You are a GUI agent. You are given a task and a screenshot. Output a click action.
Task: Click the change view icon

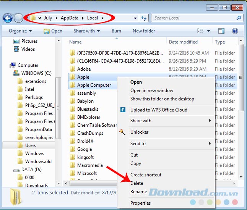click(x=200, y=31)
